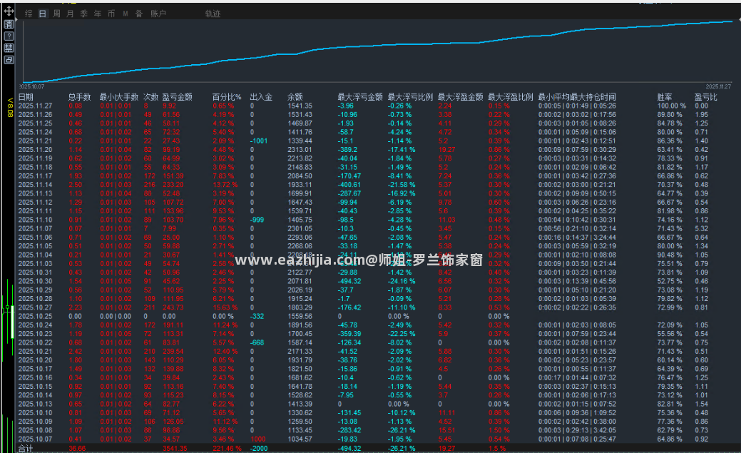Click the 2313.01 balance cell
The width and height of the screenshot is (741, 453).
[300, 150]
